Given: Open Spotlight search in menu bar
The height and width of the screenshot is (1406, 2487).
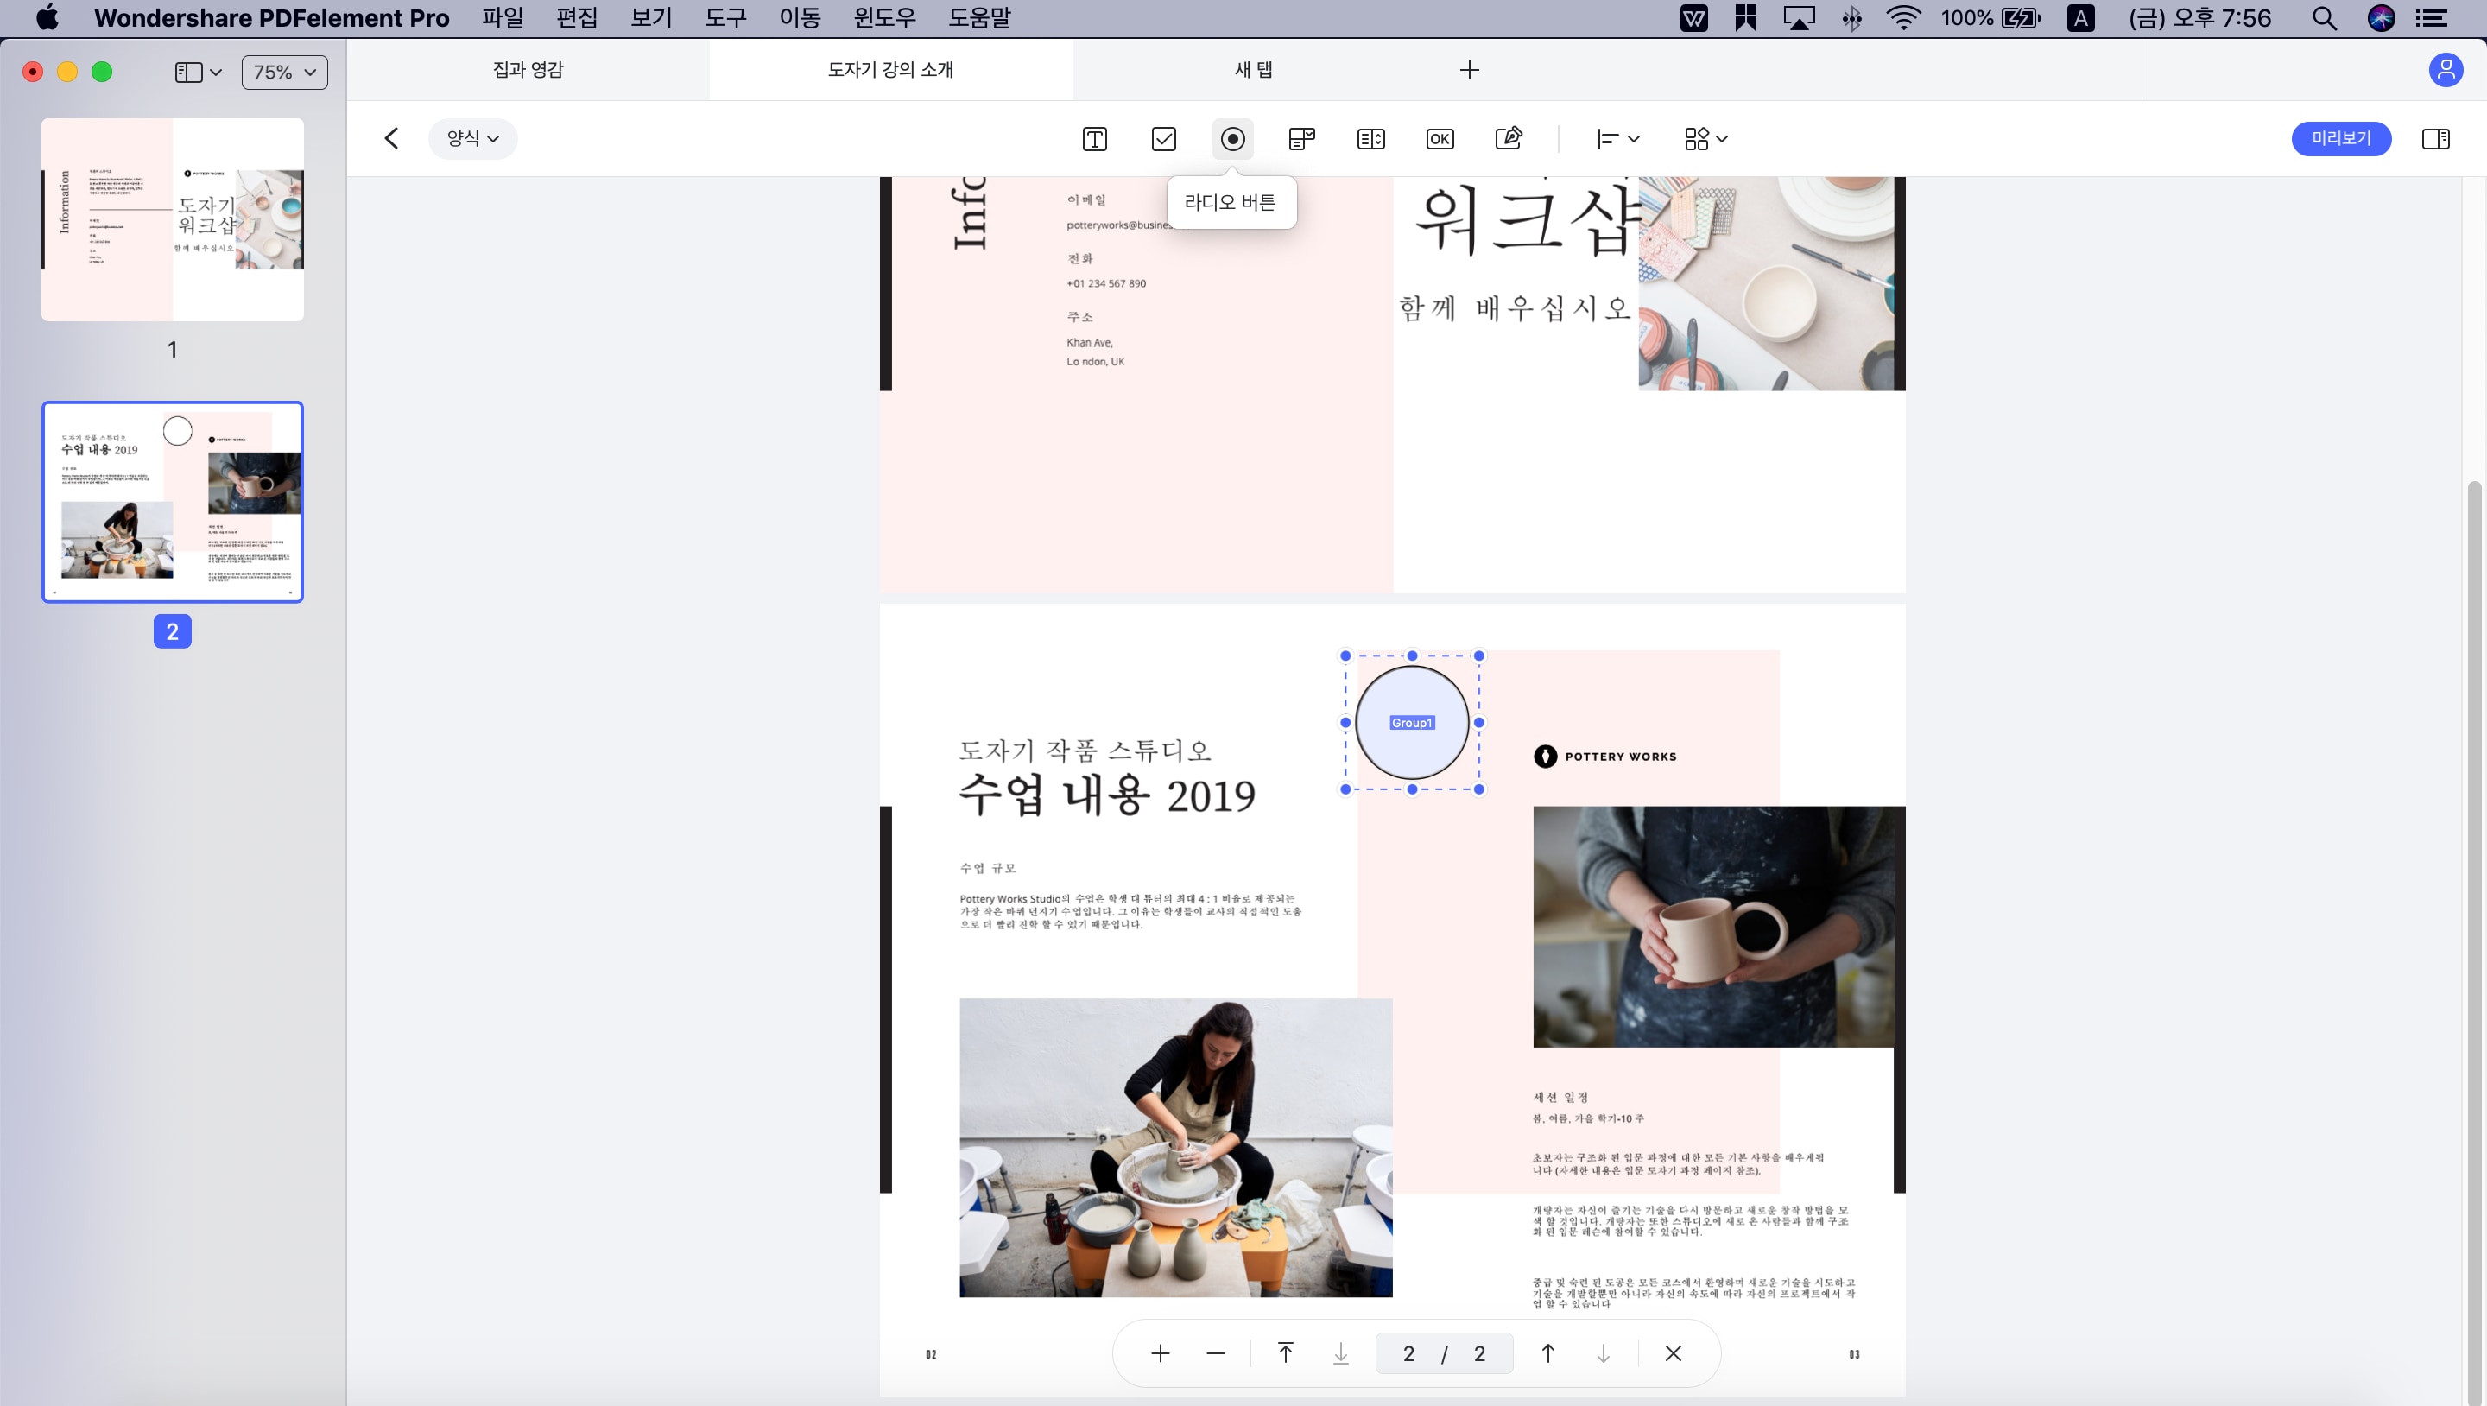Looking at the screenshot, I should click(2325, 17).
